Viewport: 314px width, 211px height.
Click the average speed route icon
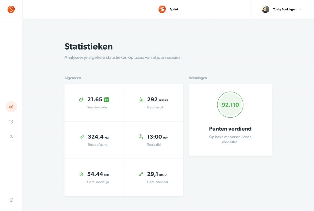[x=141, y=174]
